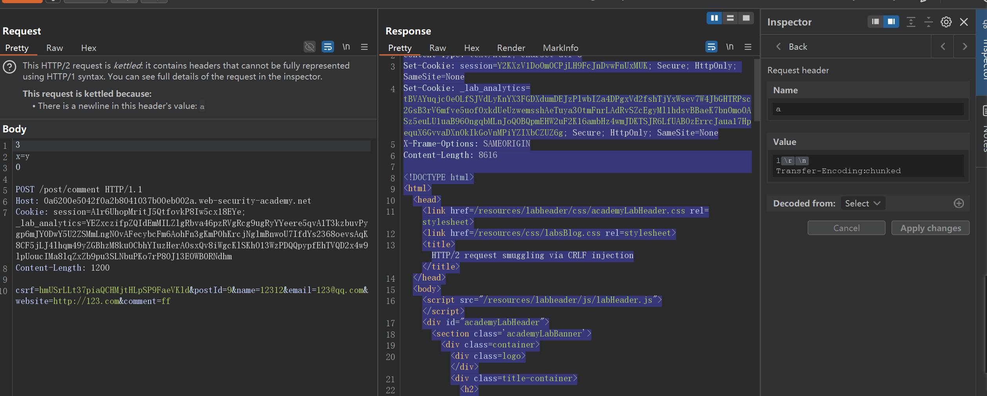Click the kettled header name a
This screenshot has height=396, width=987.
(202, 106)
